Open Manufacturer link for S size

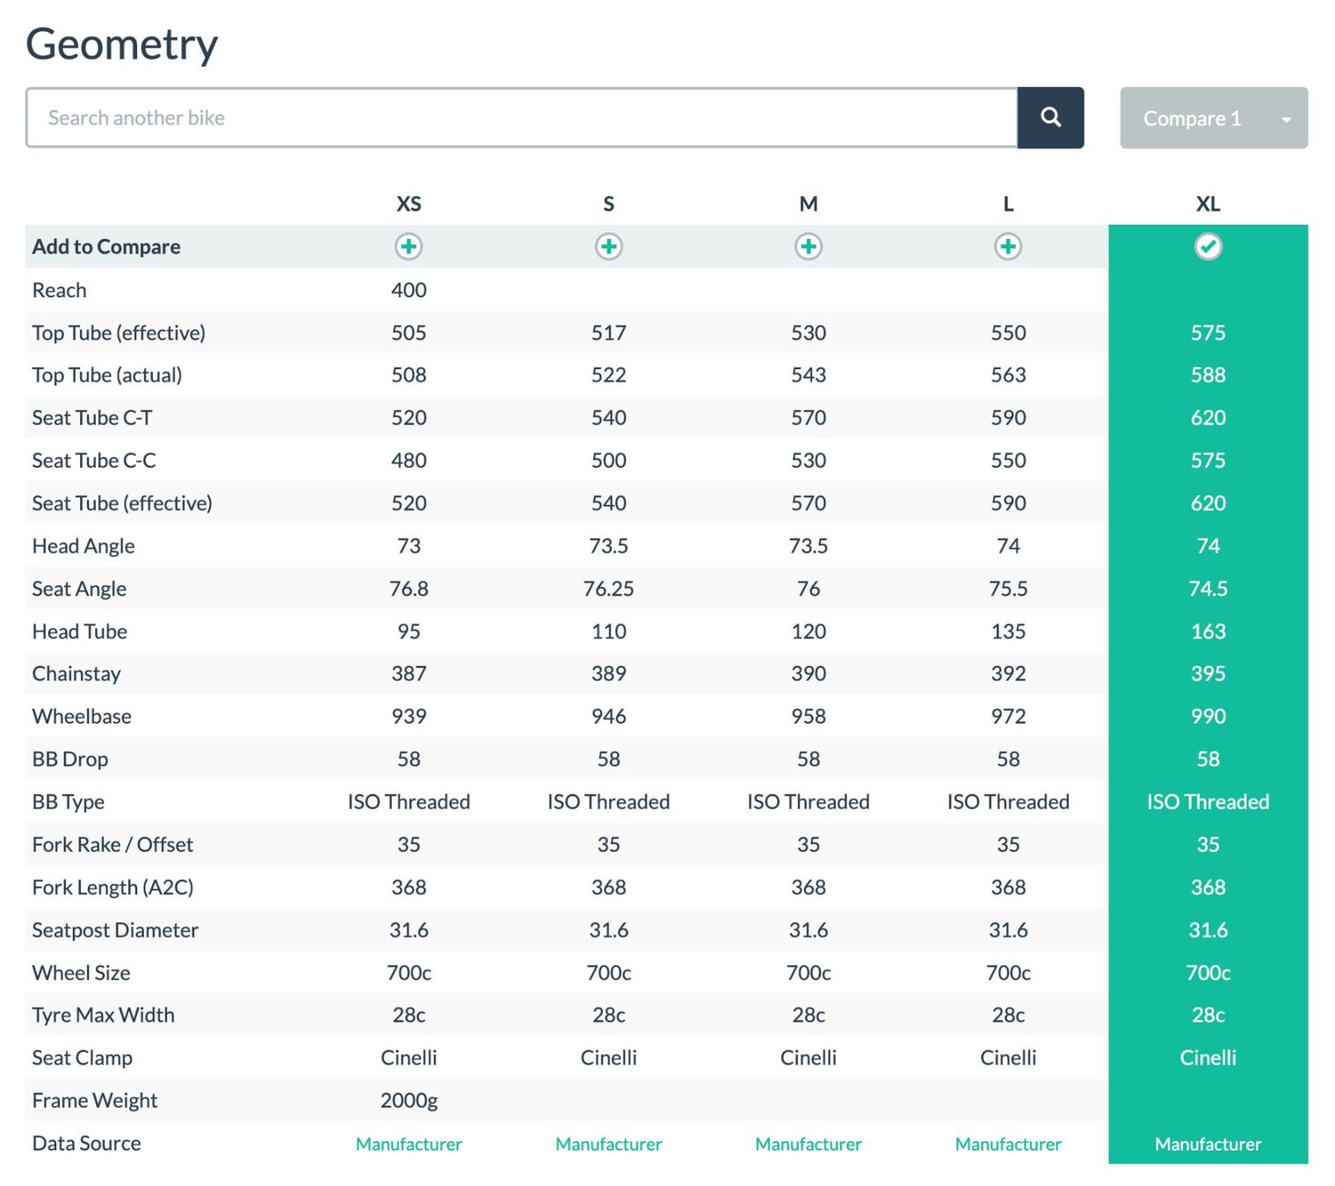click(609, 1144)
